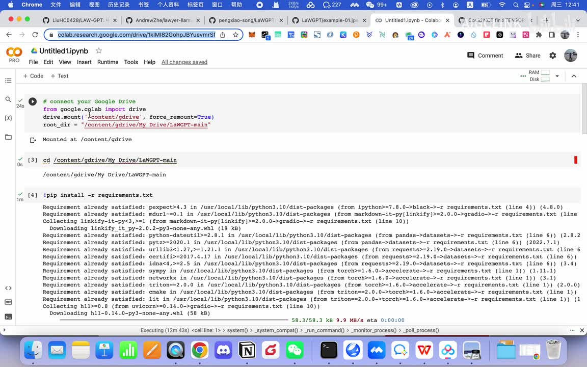
Task: Click the Share button
Action: pyautogui.click(x=527, y=56)
